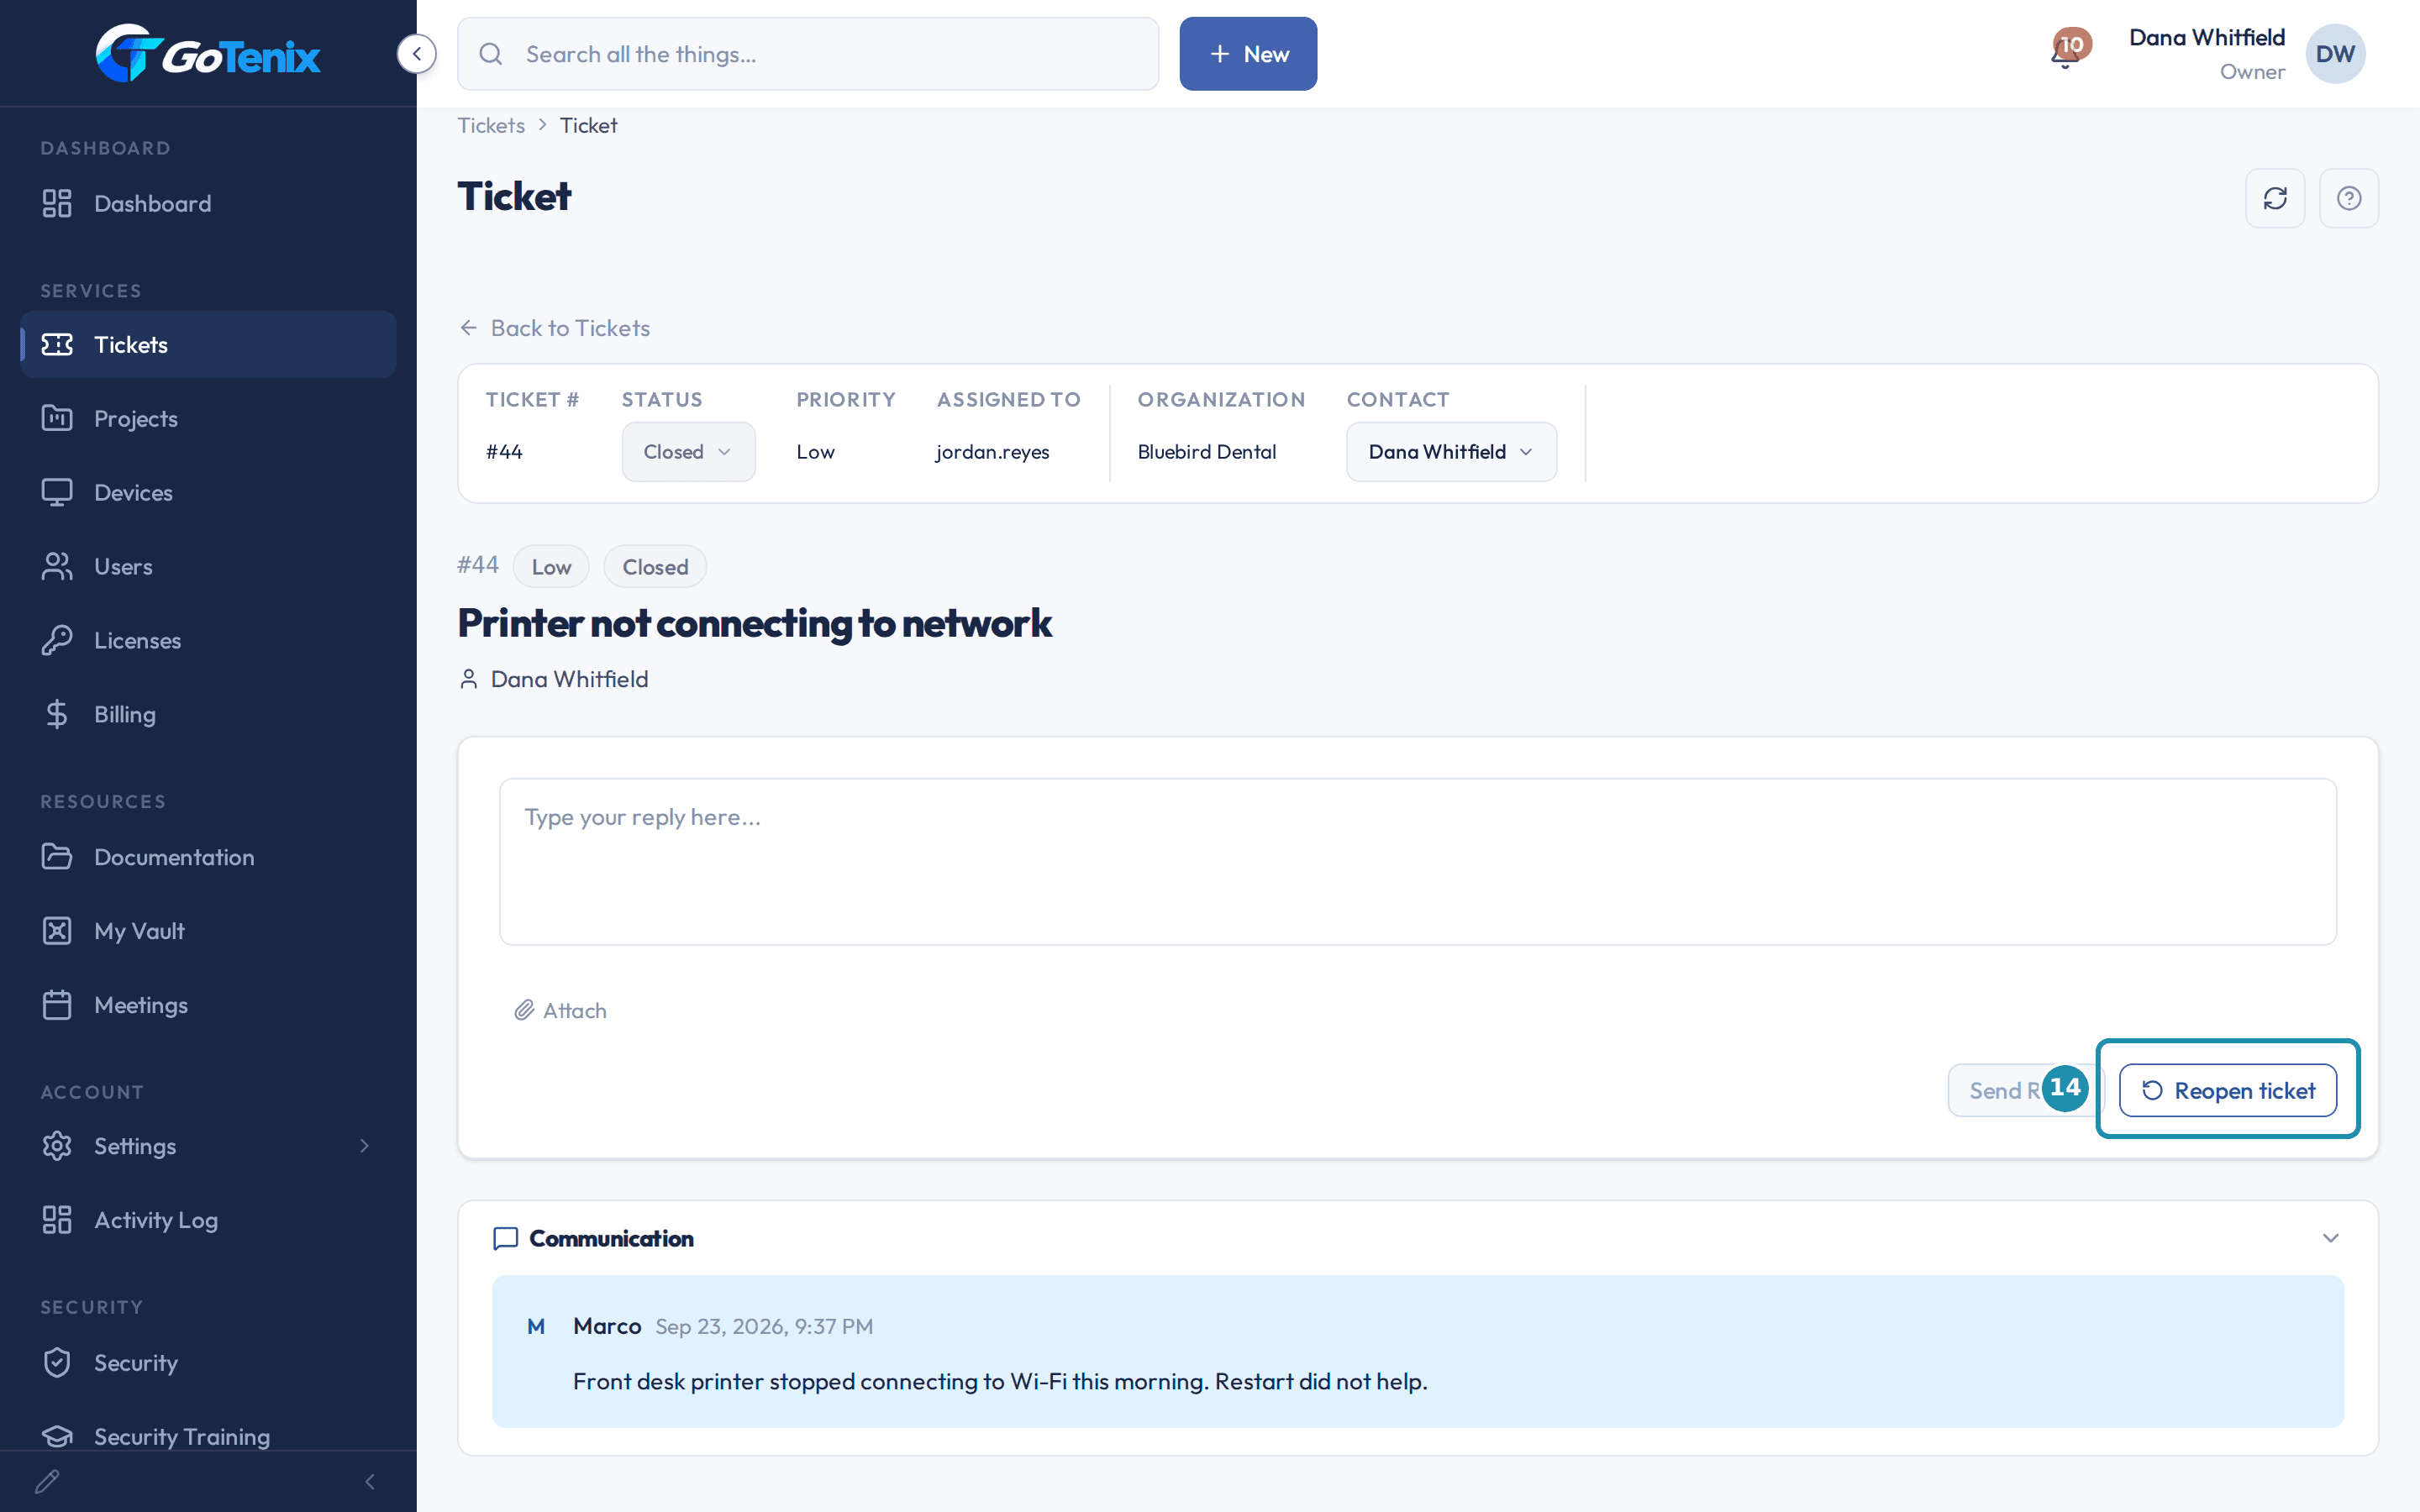Click Marco's message sender name
The width and height of the screenshot is (2420, 1512).
pos(607,1326)
